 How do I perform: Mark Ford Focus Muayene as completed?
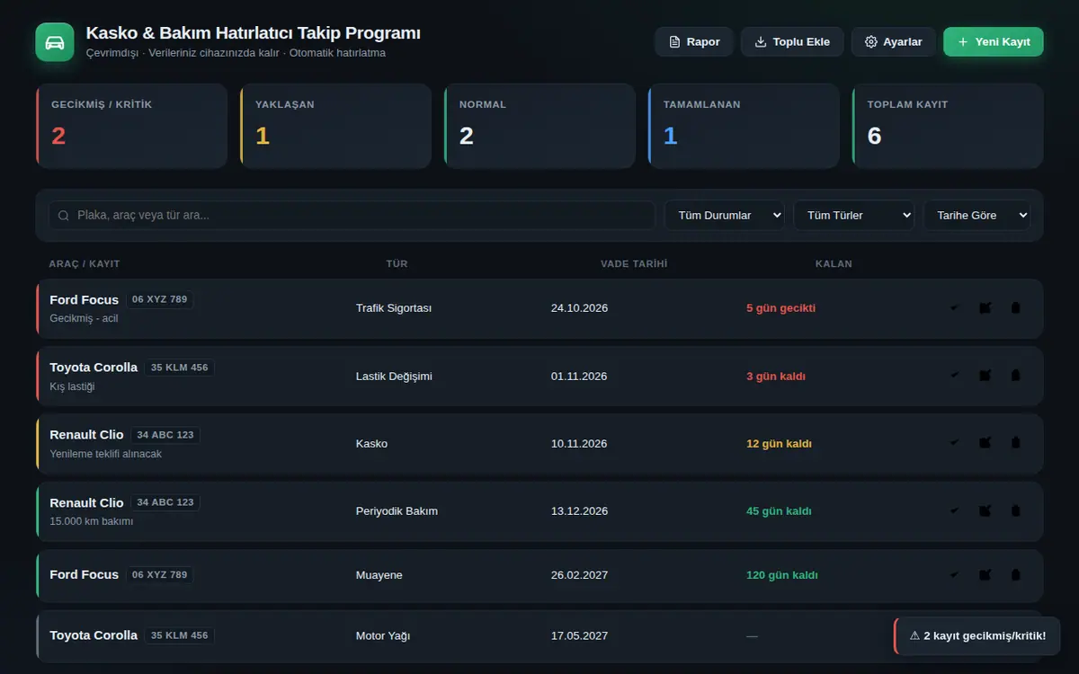[x=955, y=575]
